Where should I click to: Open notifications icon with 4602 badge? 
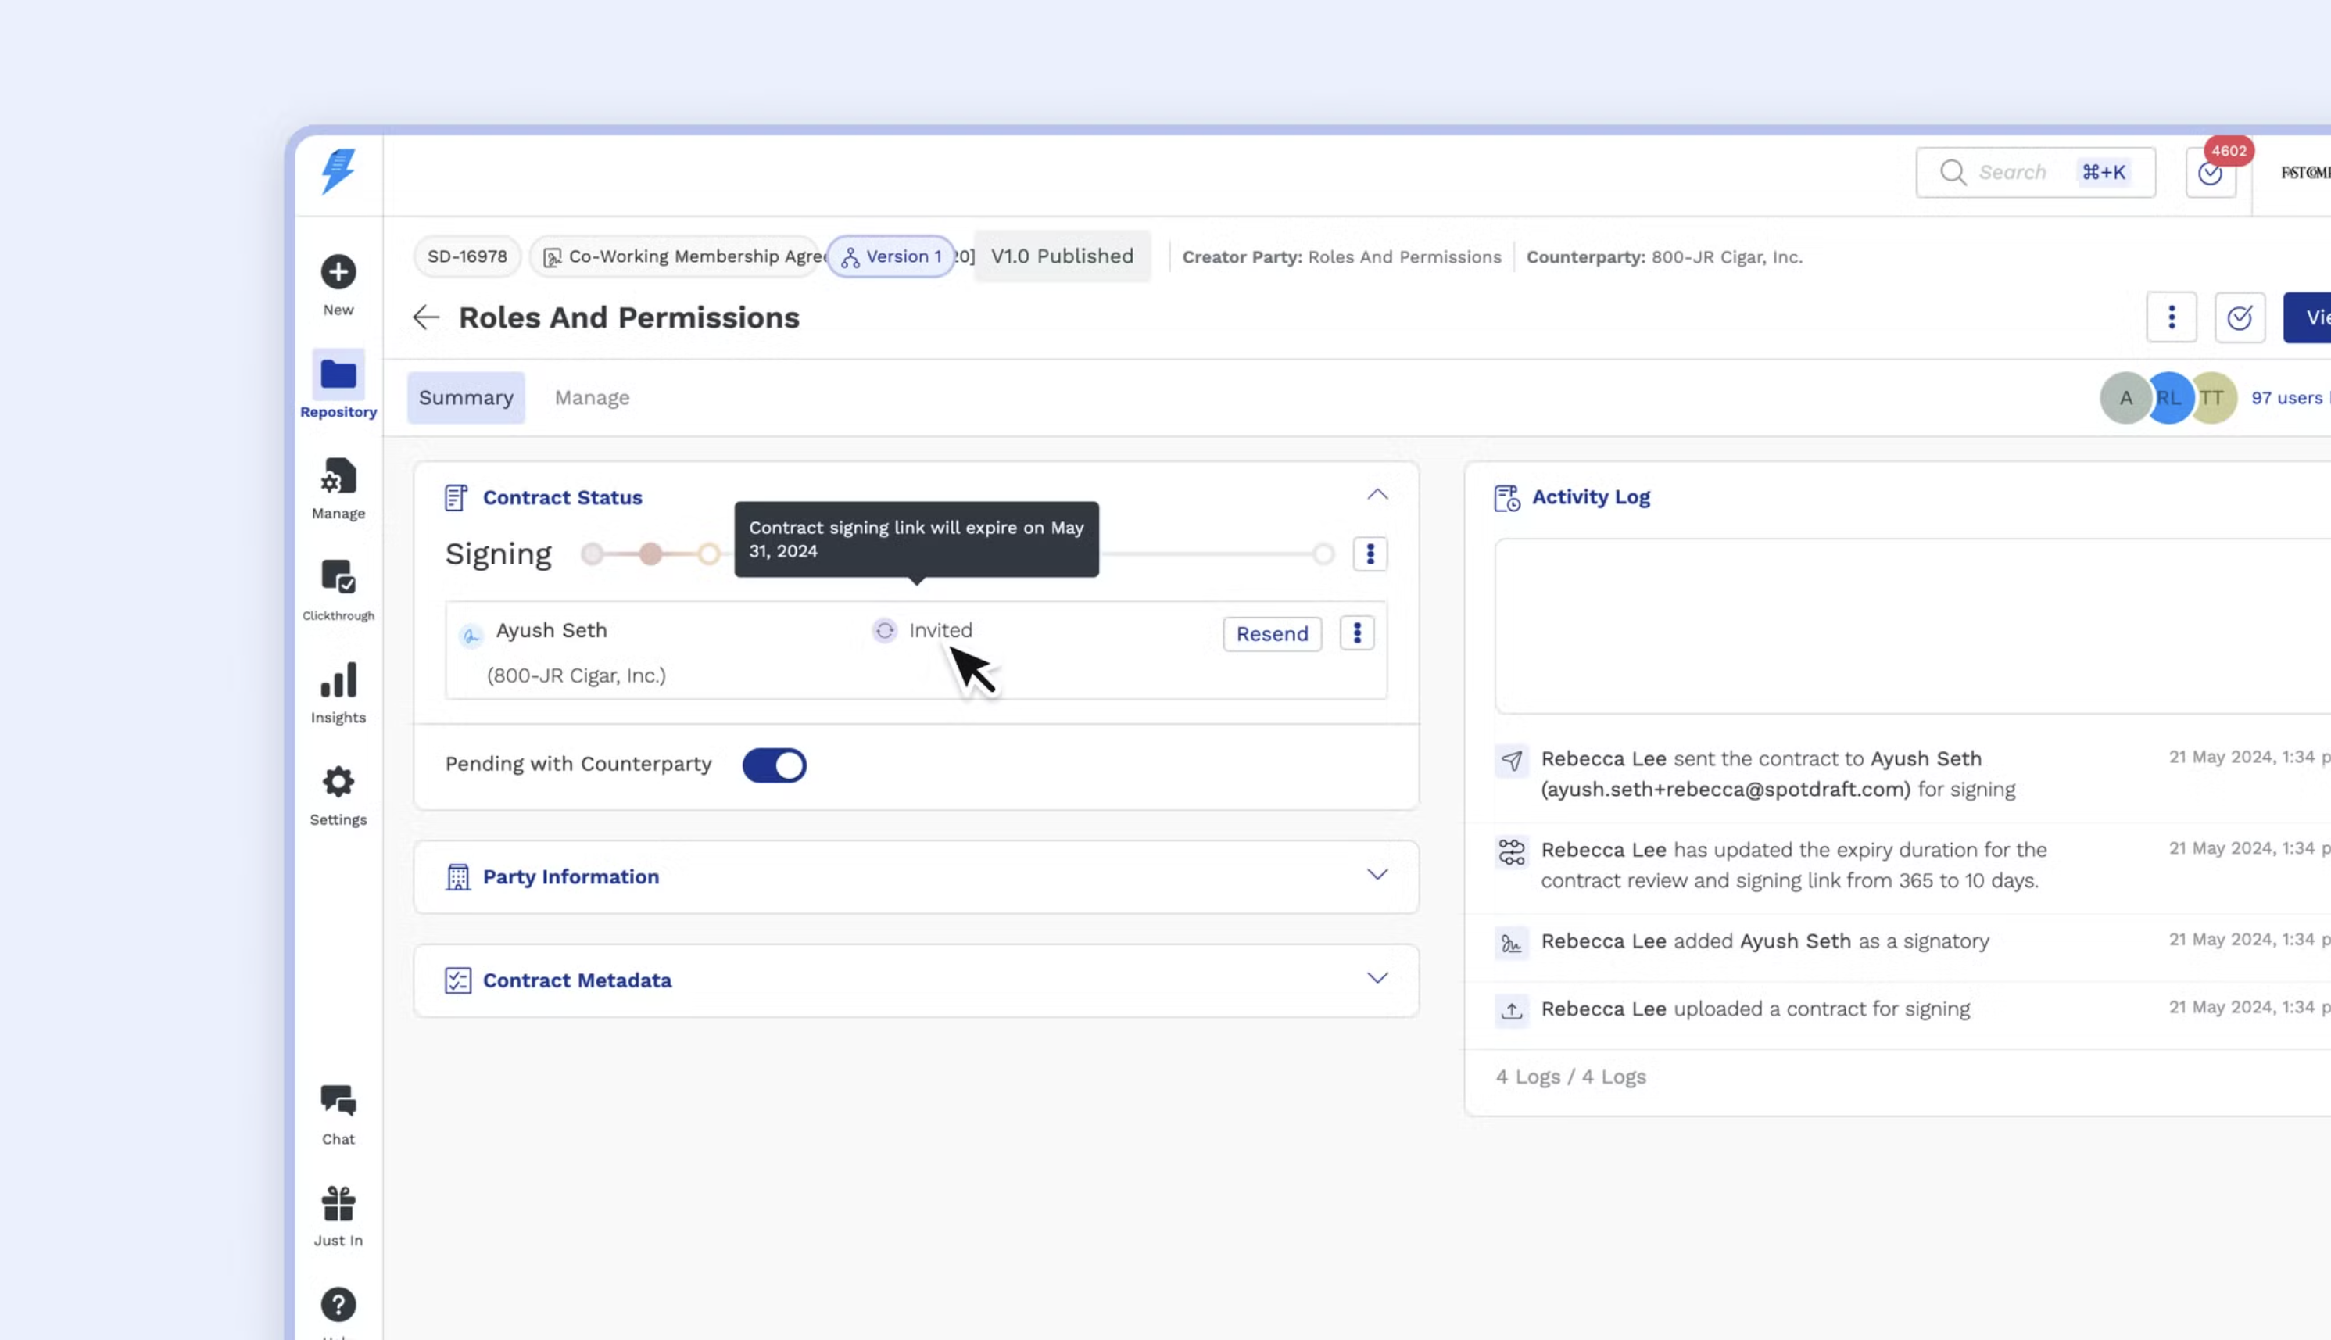point(2210,173)
